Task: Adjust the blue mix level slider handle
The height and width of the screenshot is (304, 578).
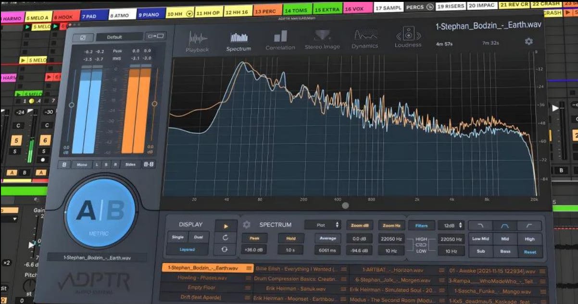Action: coord(72,105)
